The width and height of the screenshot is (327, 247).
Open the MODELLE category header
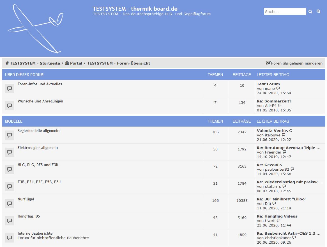coord(14,121)
